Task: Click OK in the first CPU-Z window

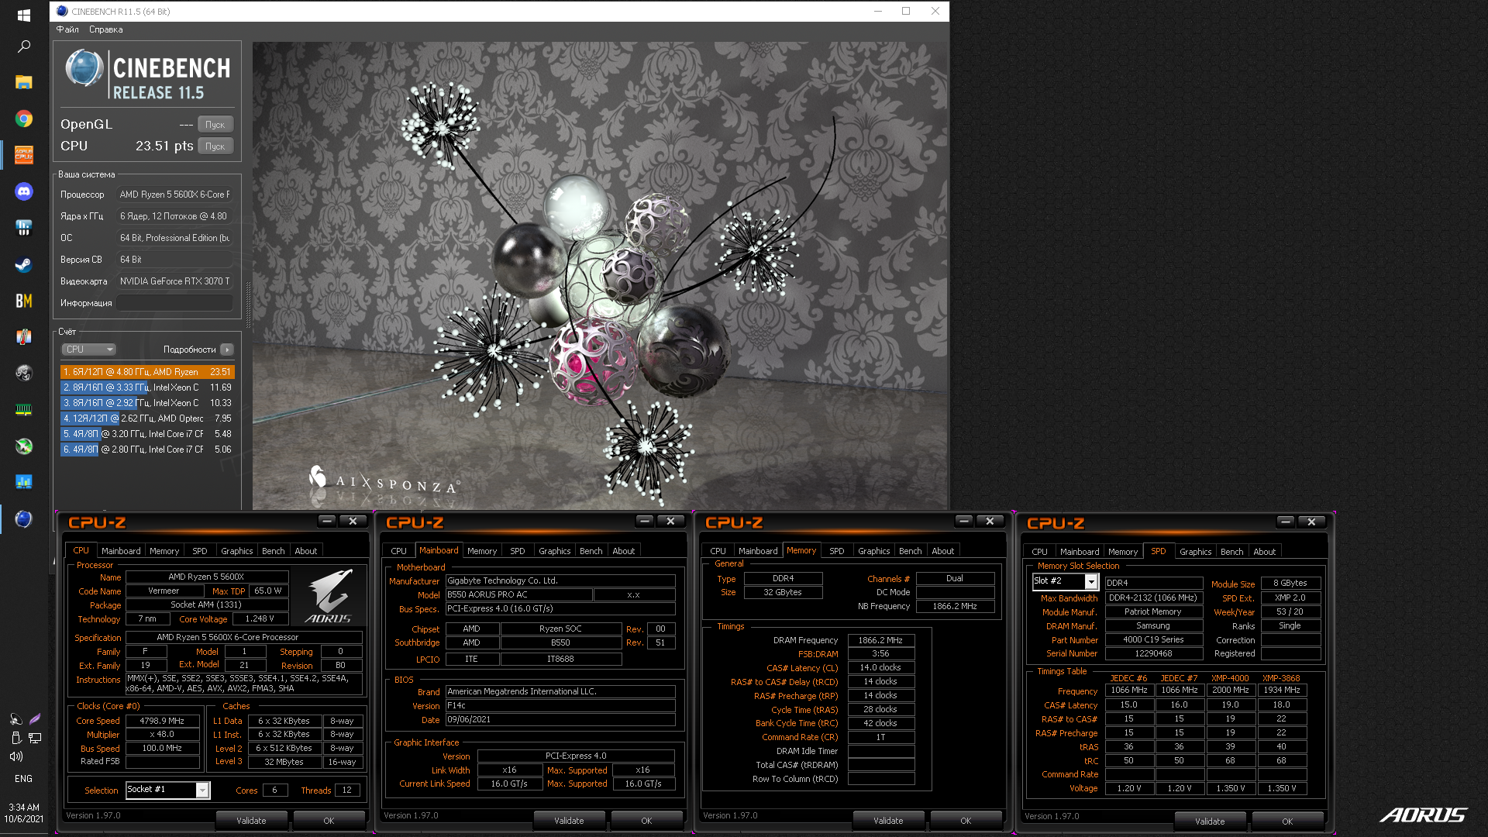Action: point(329,821)
